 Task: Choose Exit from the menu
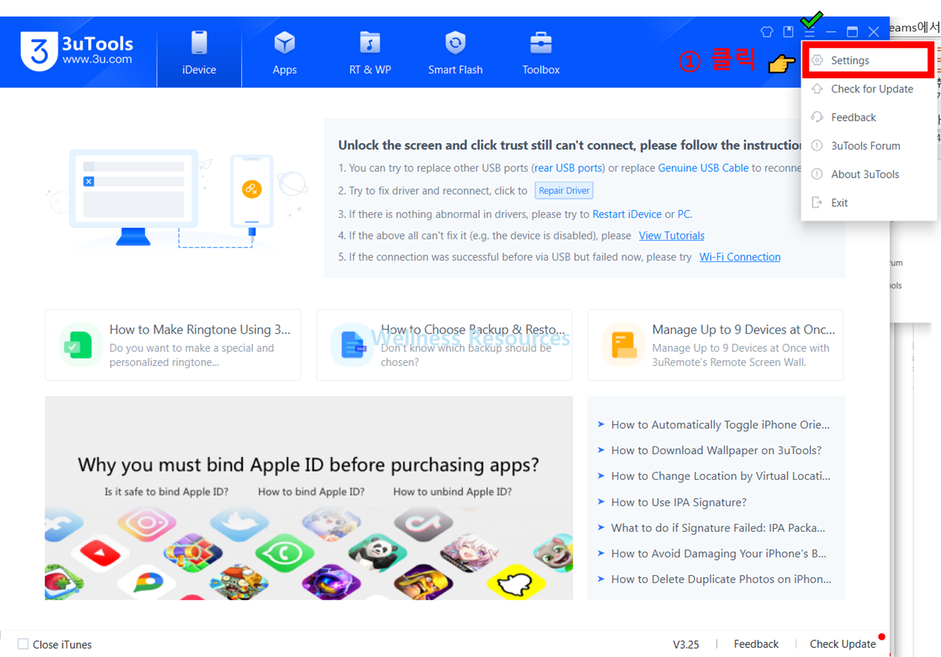[x=868, y=203]
